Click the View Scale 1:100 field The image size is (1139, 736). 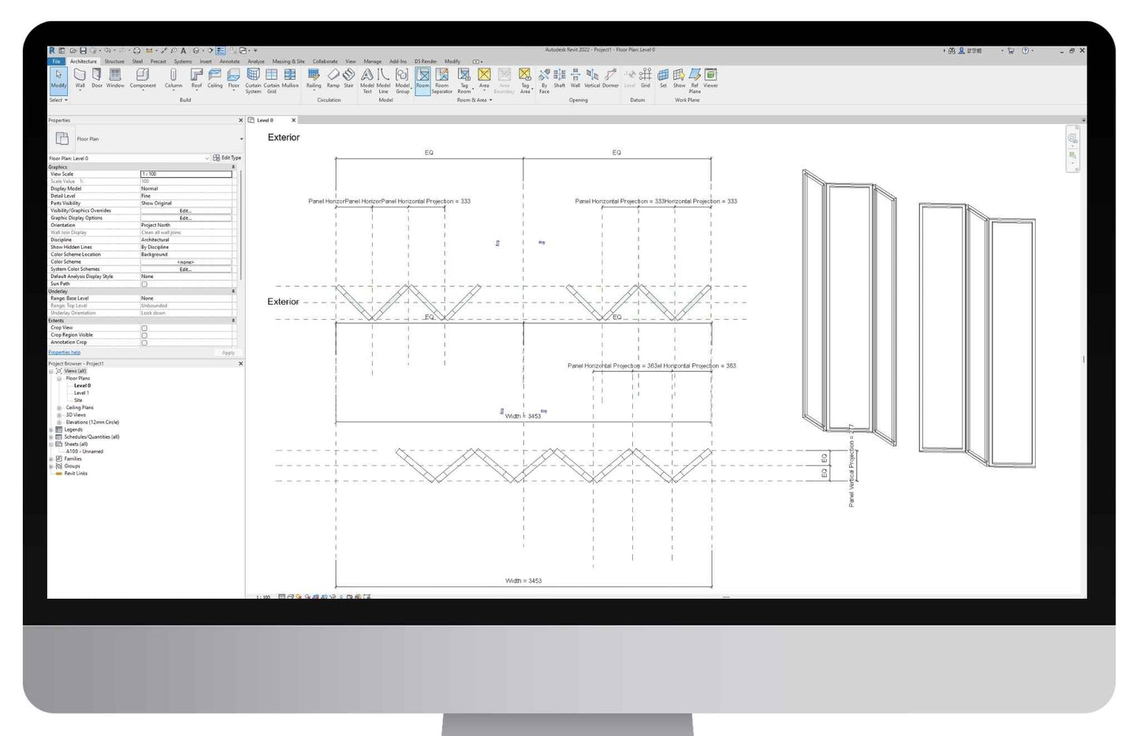coord(185,174)
